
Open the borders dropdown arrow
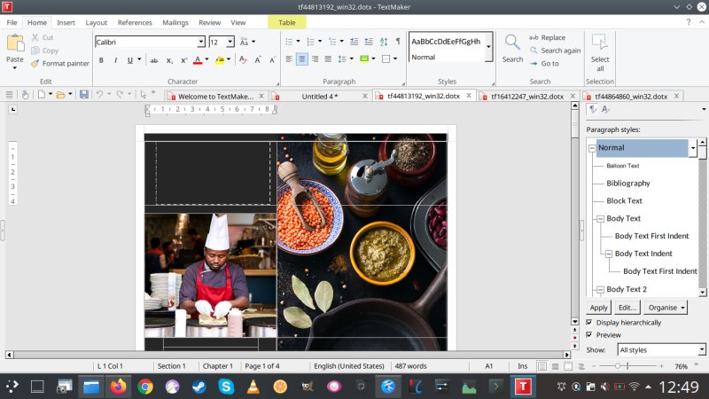395,59
